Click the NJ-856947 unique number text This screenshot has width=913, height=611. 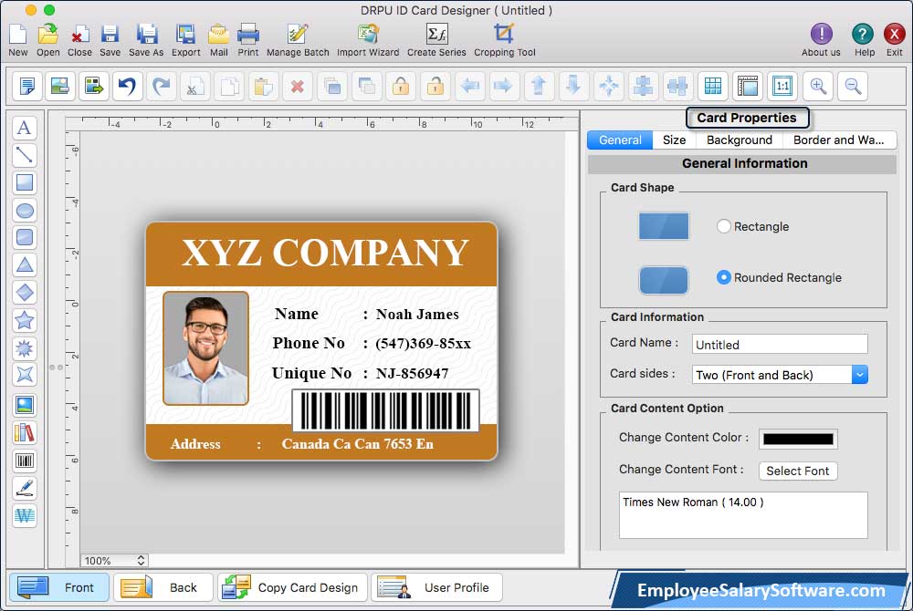412,373
